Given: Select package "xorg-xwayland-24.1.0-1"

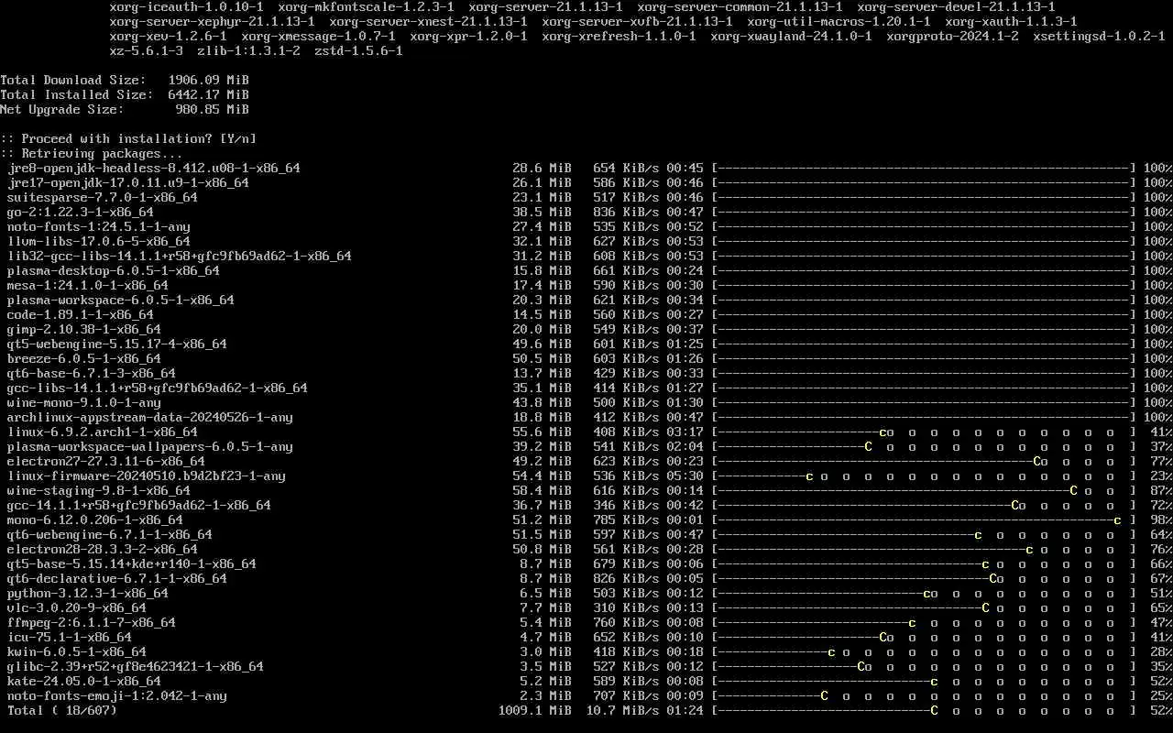Looking at the screenshot, I should coord(792,36).
